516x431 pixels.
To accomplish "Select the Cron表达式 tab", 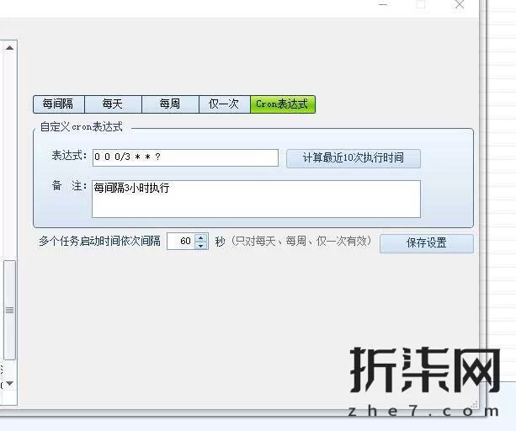I will (283, 104).
